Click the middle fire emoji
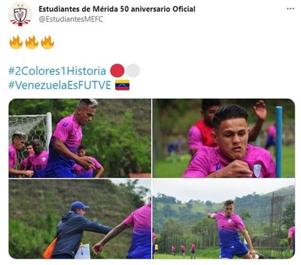Viewport: 301px width, 265px height. [x=32, y=42]
